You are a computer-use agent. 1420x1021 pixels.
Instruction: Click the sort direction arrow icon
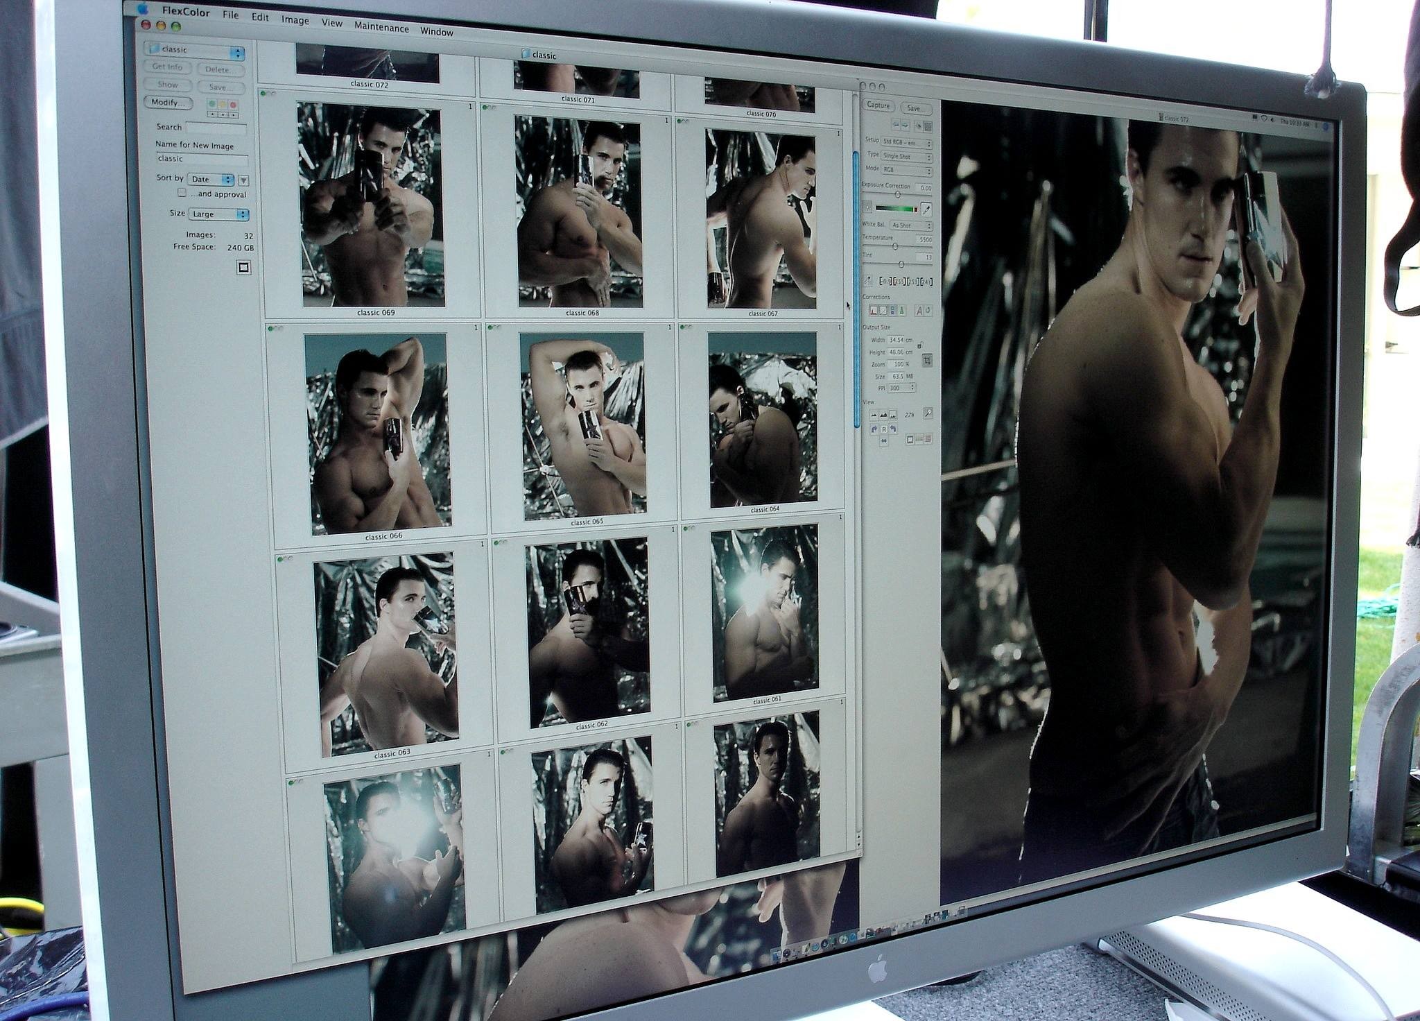(x=243, y=180)
